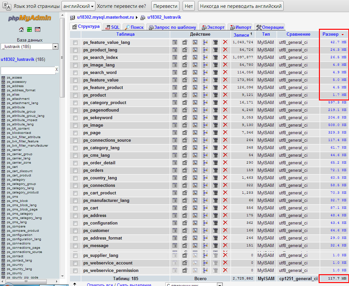Click the Нет button
Screen dimensions: 349x286
pos(189,6)
